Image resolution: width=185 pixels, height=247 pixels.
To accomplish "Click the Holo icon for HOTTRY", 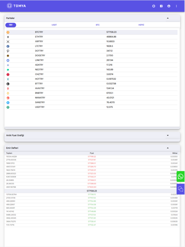I will [8, 79].
